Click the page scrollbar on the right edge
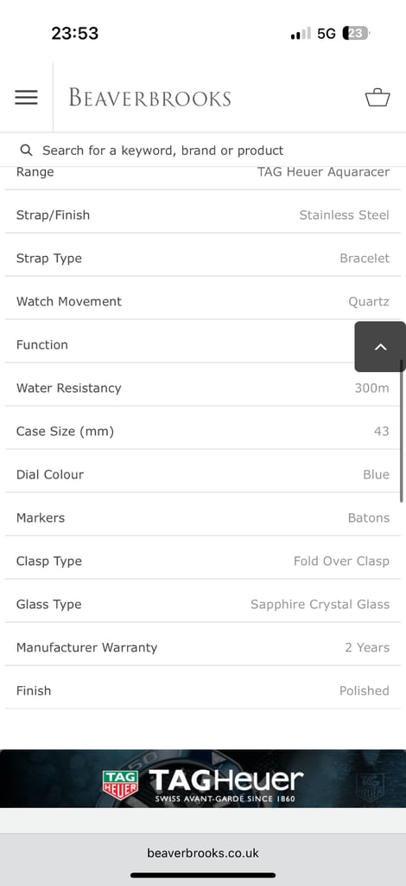This screenshot has height=886, width=406. pos(402,431)
